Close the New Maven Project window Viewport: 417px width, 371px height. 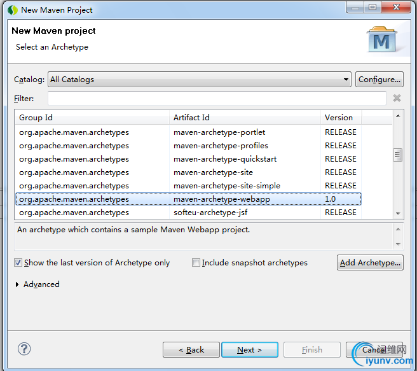pyautogui.click(x=396, y=7)
